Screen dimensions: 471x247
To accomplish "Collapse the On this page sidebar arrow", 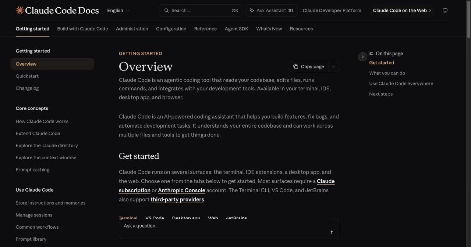I will (x=362, y=57).
